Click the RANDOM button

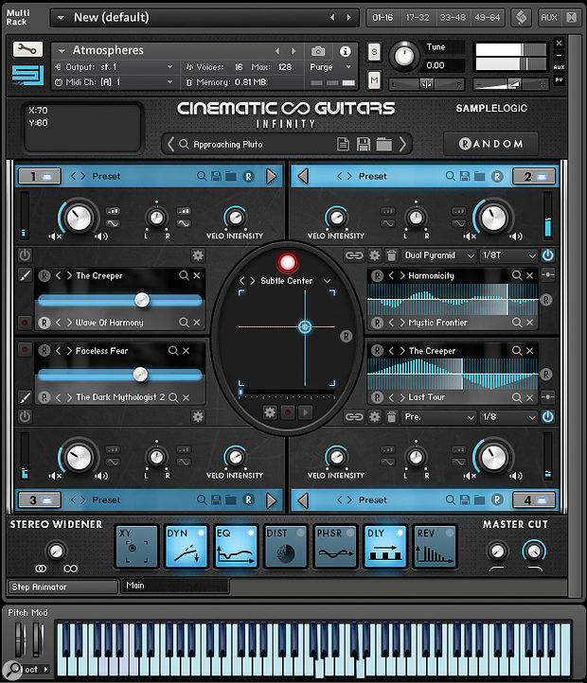tap(490, 144)
